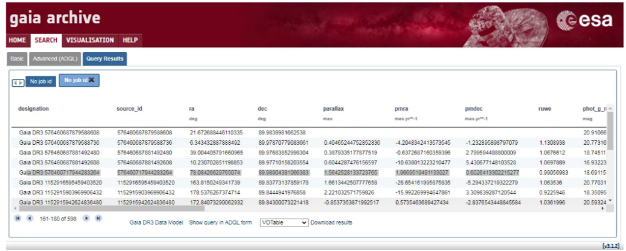Go to the previous results page
This screenshot has height=251, width=626.
29,218
